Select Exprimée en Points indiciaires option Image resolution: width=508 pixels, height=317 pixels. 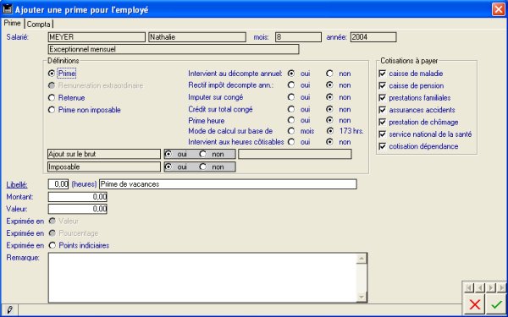click(x=52, y=245)
